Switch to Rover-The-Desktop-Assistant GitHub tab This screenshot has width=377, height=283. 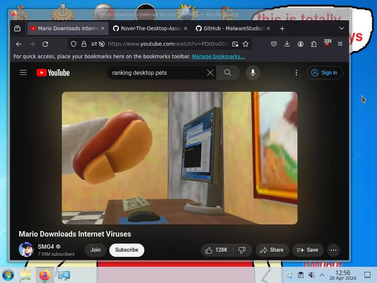click(x=151, y=28)
